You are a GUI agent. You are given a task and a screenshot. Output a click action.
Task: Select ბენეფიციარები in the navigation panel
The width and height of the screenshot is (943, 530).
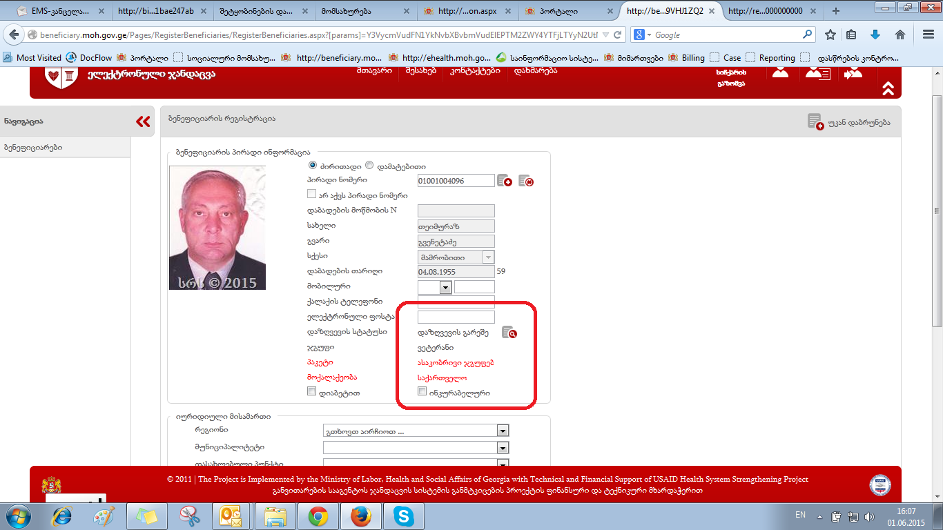33,147
